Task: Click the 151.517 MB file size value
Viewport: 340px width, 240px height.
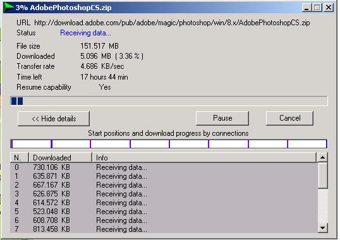Action: click(99, 46)
